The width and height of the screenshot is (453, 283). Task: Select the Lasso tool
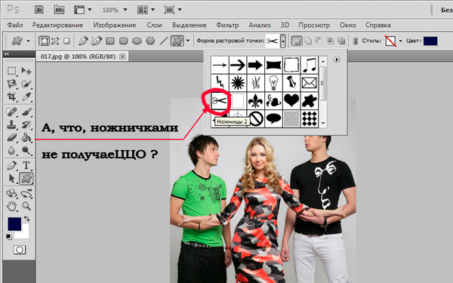pos(11,84)
